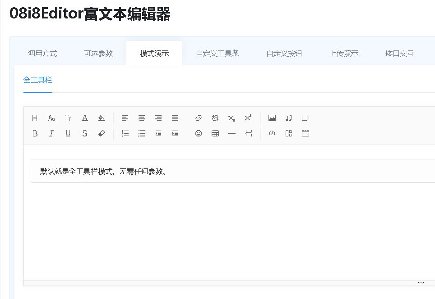The width and height of the screenshot is (435, 299).
Task: Insert a video
Action: 305,118
